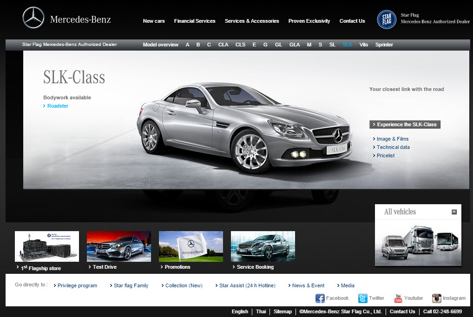473x317 pixels.
Task: Click the Call 02-248-6699 footer text
Action: tap(442, 311)
